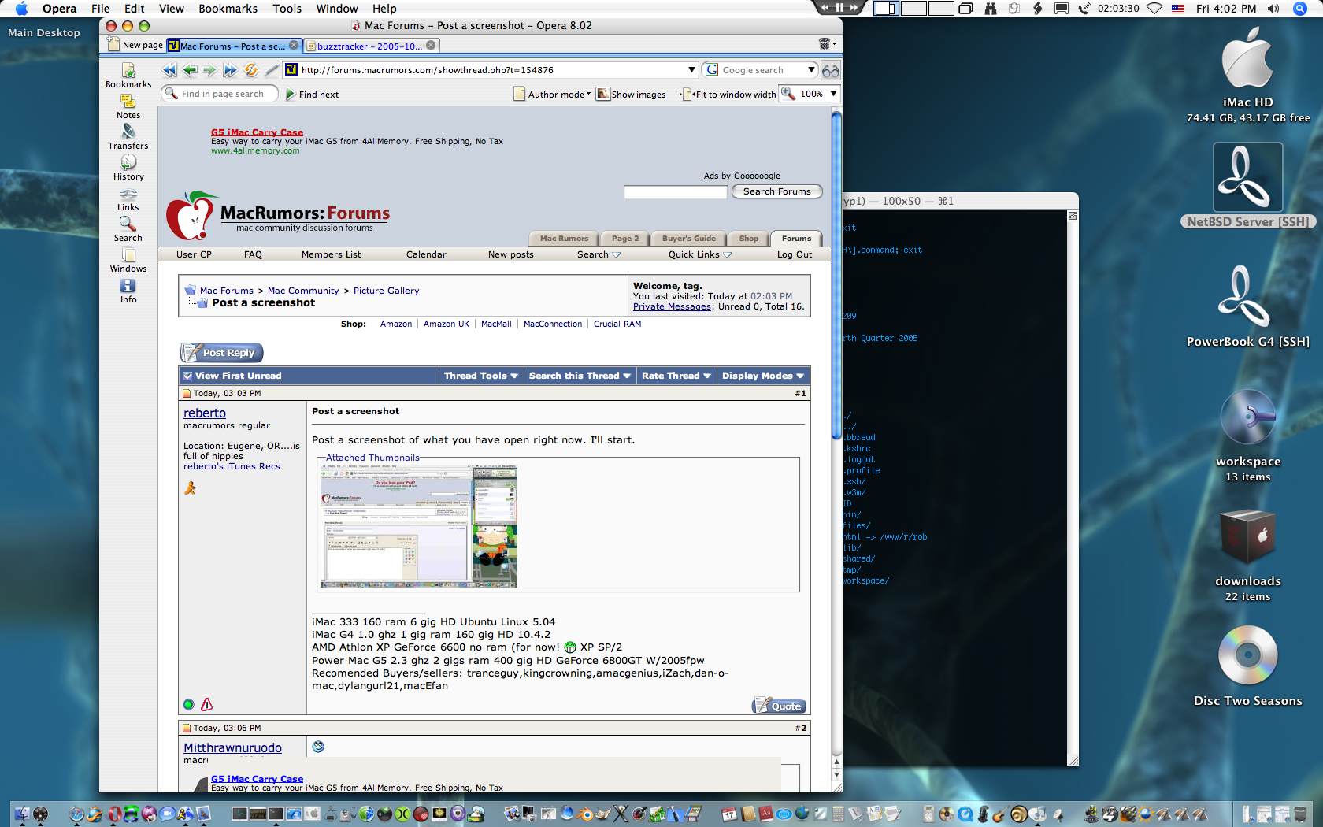
Task: Expand the Thread Tools menu
Action: point(480,376)
